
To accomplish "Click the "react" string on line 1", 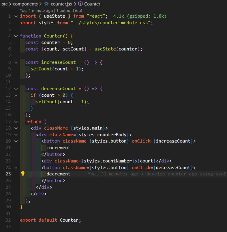I will tap(96, 16).
